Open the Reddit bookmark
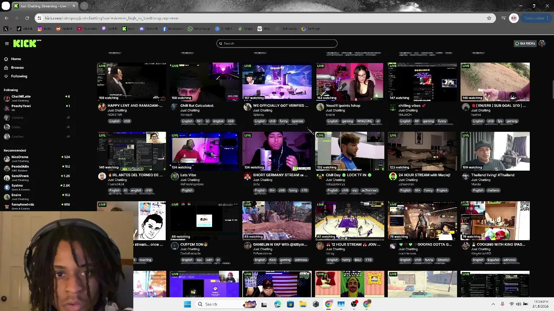The width and height of the screenshot is (554, 311). point(64,29)
